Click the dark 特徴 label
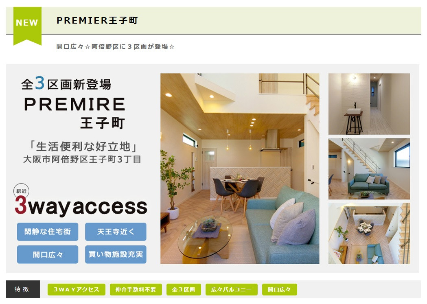The width and height of the screenshot is (427, 304). pos(23,289)
